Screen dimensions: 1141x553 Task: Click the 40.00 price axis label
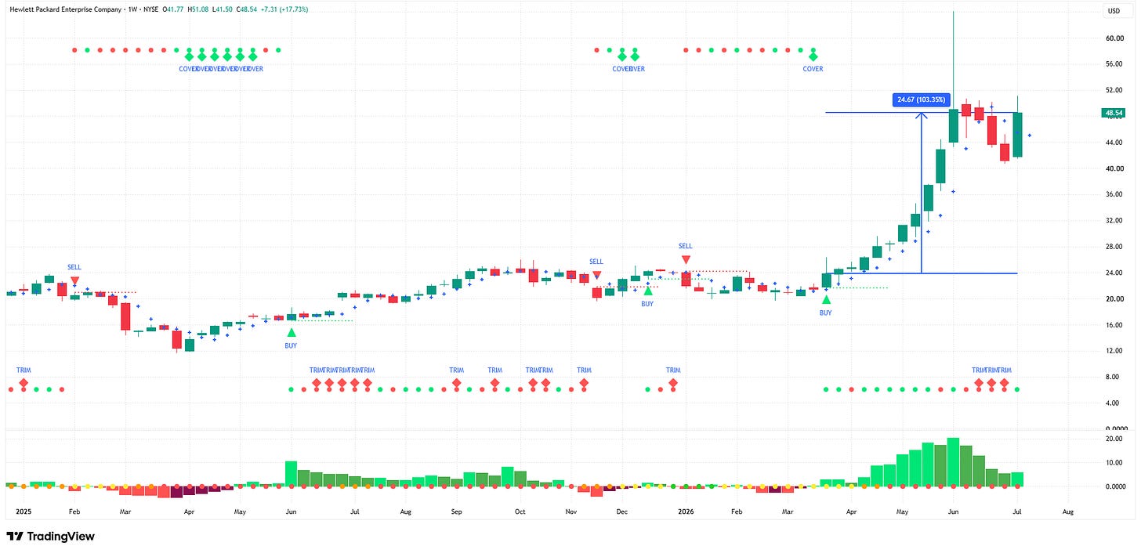click(1116, 168)
